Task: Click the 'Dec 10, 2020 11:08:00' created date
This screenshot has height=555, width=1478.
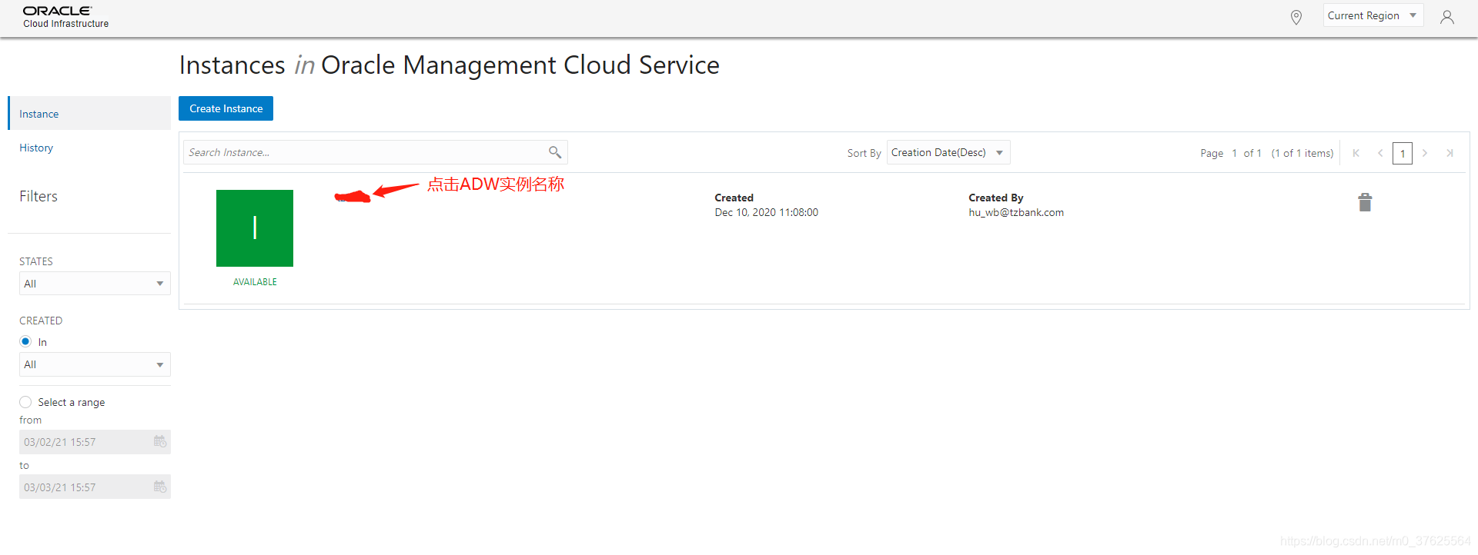Action: coord(766,212)
